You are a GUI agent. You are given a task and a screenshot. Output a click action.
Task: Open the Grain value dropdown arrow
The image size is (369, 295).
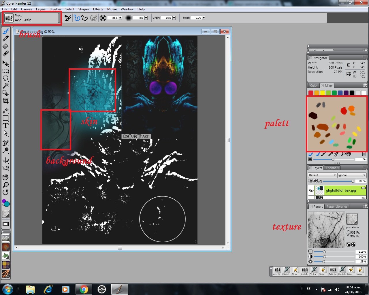(x=174, y=18)
